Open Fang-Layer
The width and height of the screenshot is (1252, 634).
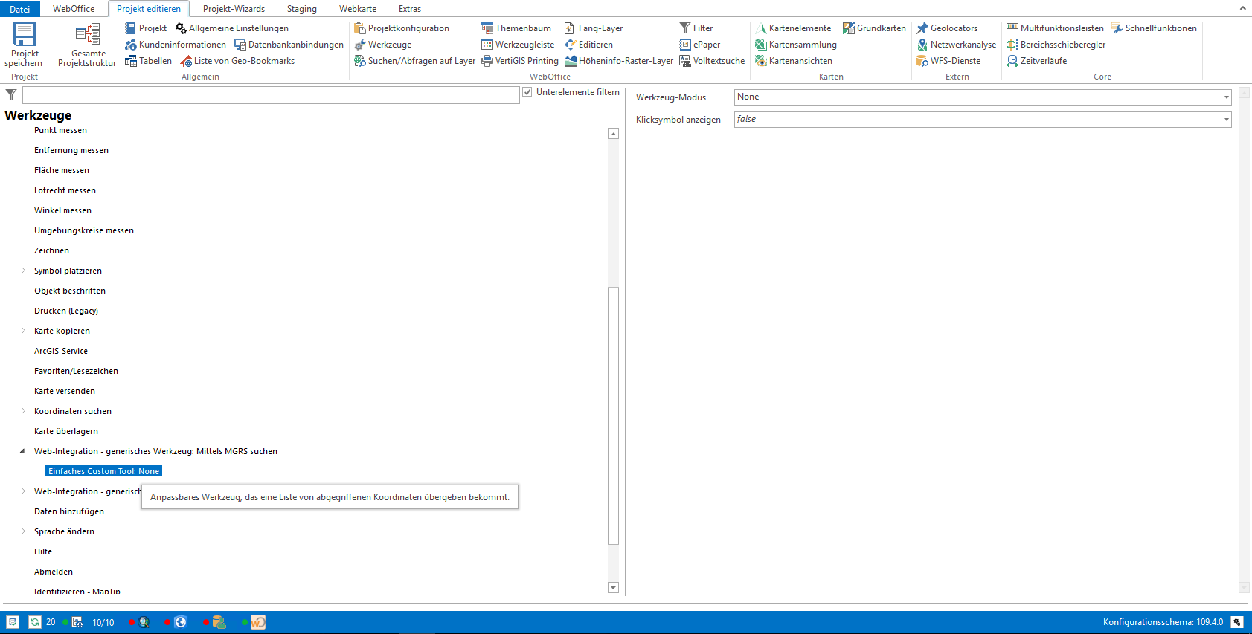594,28
